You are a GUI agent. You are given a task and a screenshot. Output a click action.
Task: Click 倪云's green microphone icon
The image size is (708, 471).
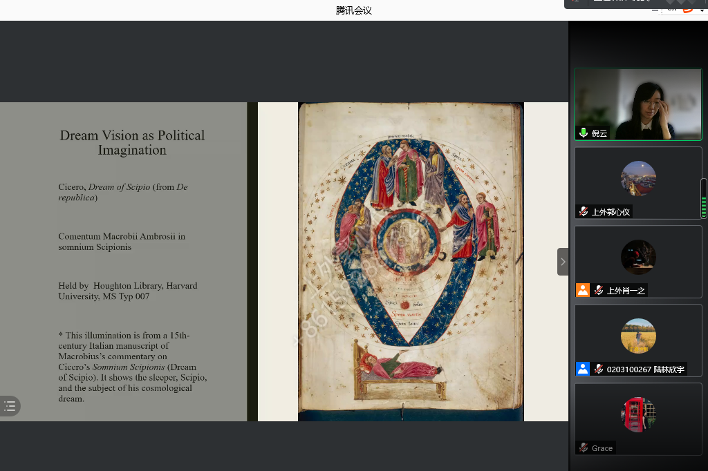click(584, 133)
